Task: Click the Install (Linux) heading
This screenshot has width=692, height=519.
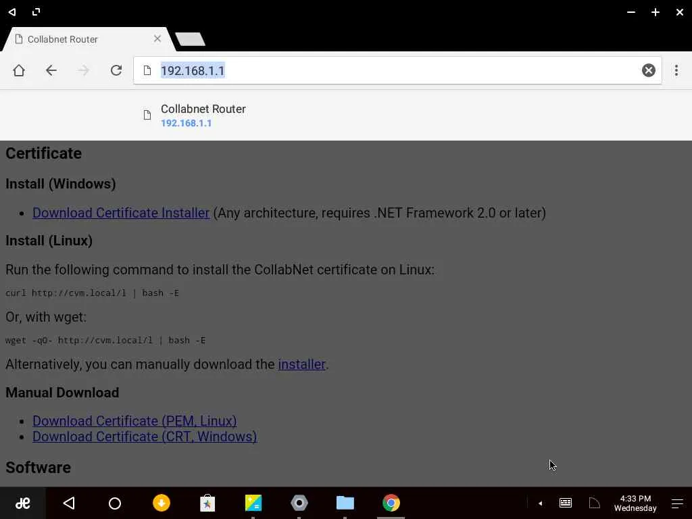Action: (49, 241)
